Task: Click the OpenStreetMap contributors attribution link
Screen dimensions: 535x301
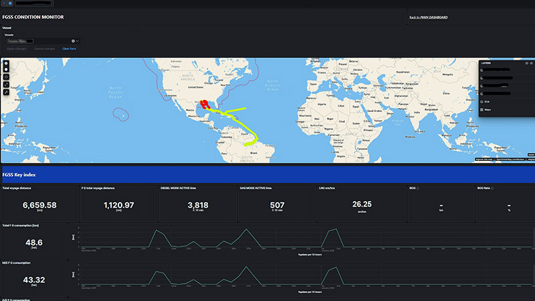Action: pos(508,160)
